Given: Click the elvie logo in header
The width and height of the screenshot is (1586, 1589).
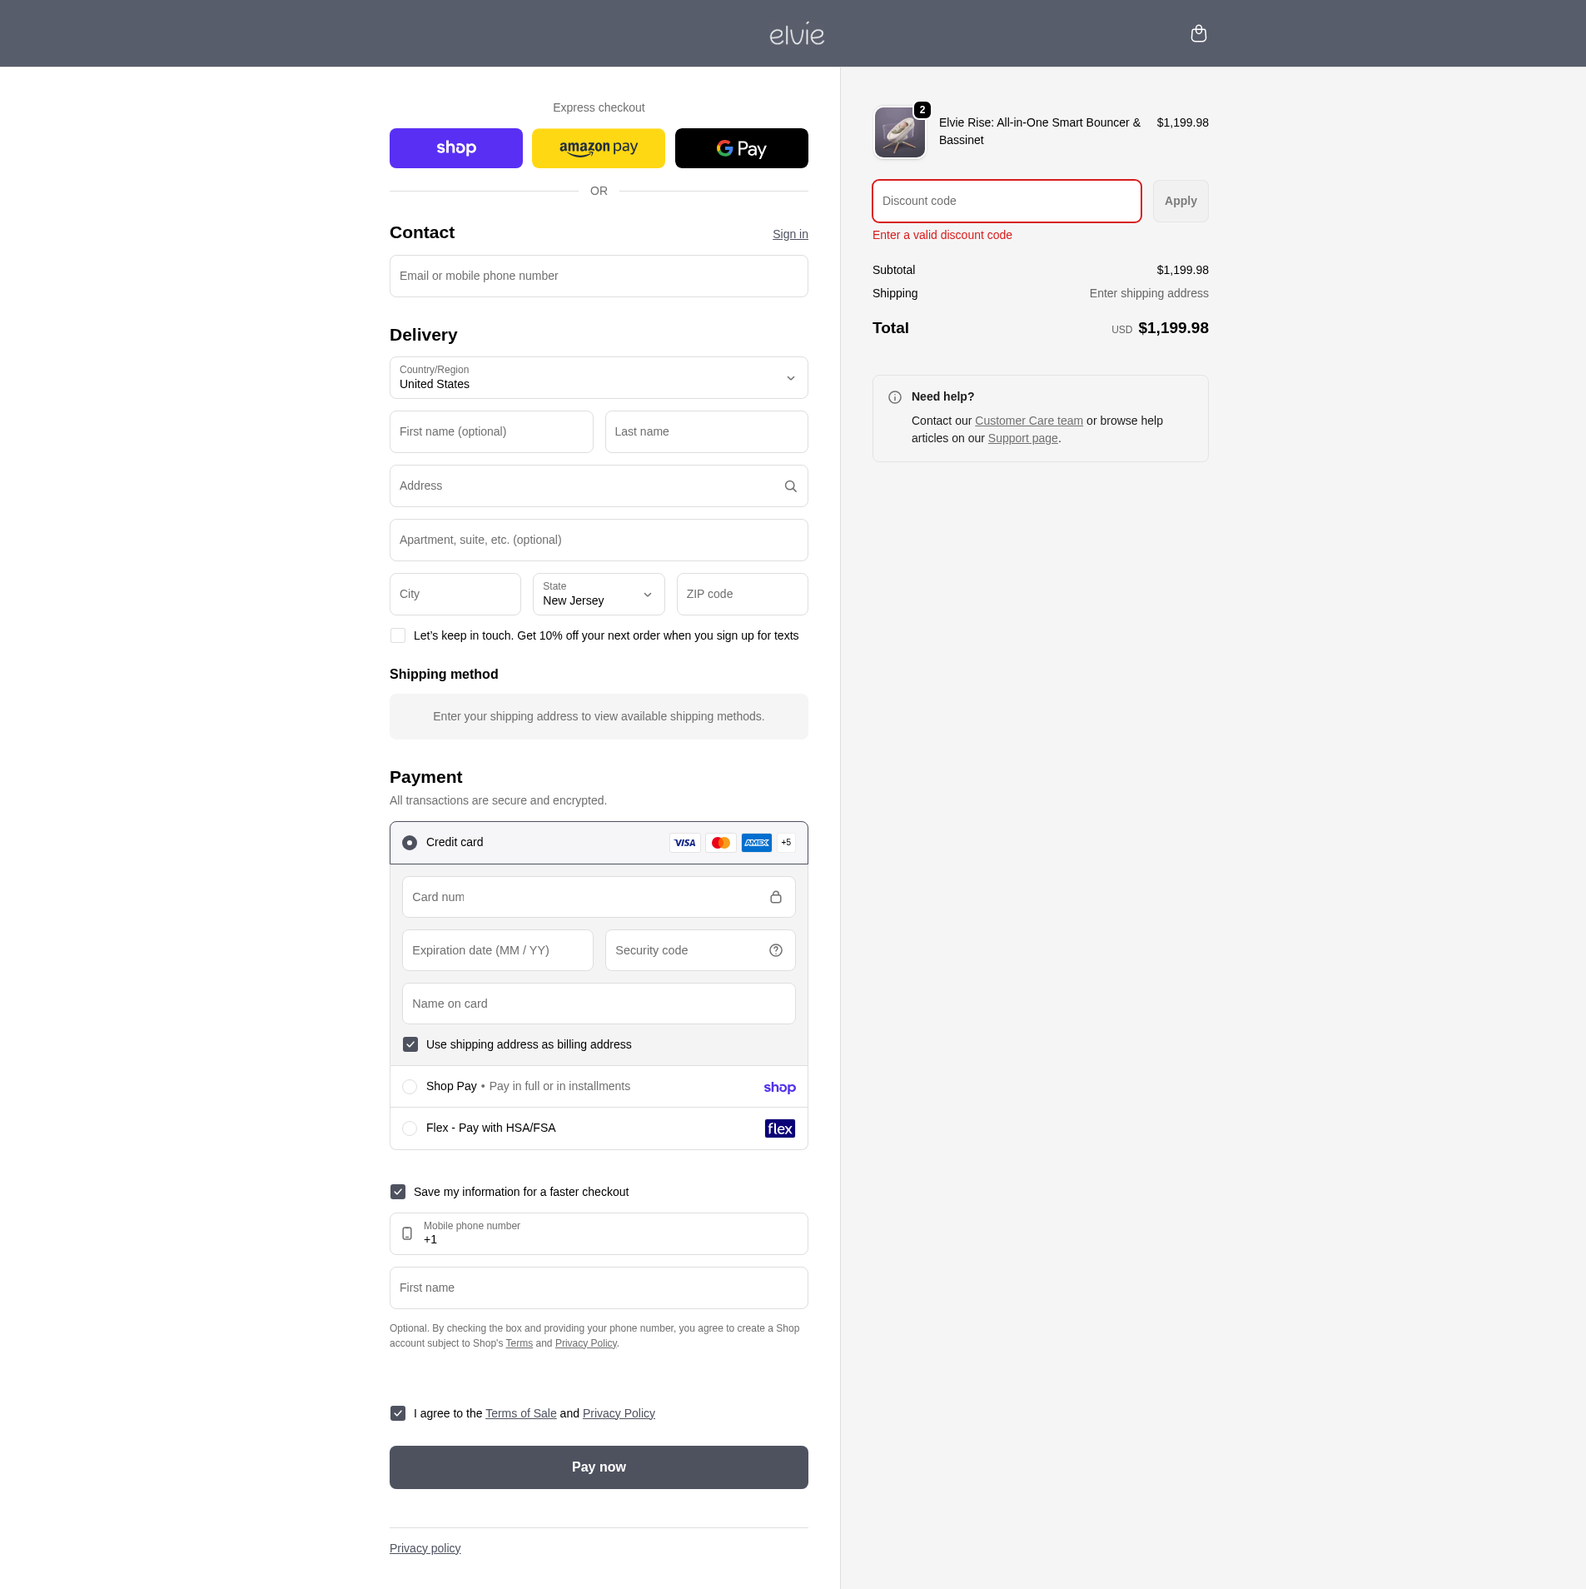Looking at the screenshot, I should tap(797, 34).
